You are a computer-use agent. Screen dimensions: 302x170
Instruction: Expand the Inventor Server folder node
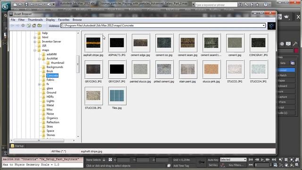pyautogui.click(x=35, y=42)
